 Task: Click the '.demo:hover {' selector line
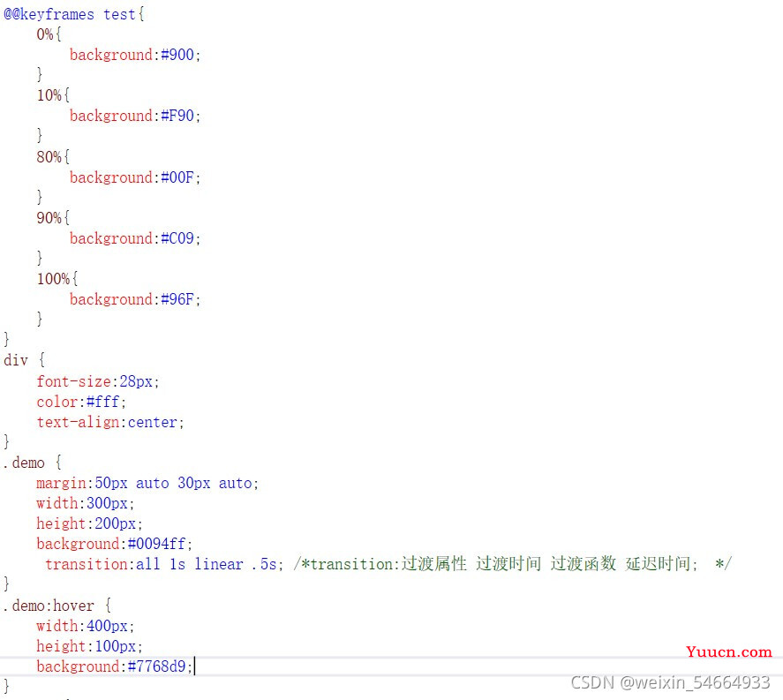tap(56, 606)
